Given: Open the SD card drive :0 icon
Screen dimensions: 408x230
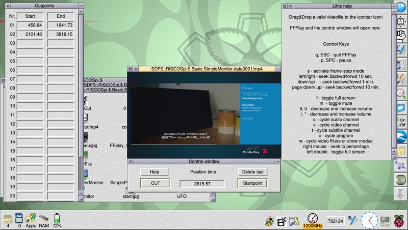Looking at the screenshot, I should click(x=19, y=219).
